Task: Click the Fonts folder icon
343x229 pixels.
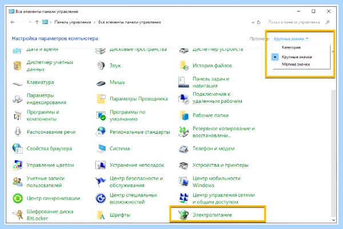Action: [x=101, y=215]
